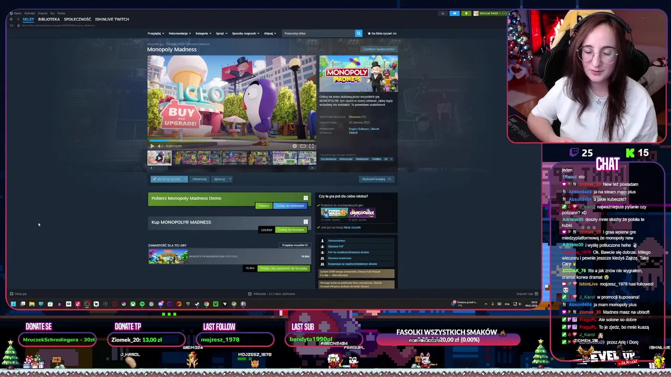Image resolution: width=671 pixels, height=377 pixels.
Task: Play the Monopoly Madness trailer video
Action: (x=152, y=146)
